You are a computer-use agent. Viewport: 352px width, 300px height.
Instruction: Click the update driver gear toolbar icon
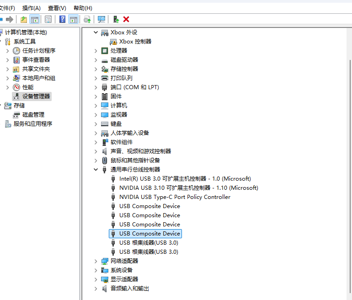pos(87,20)
